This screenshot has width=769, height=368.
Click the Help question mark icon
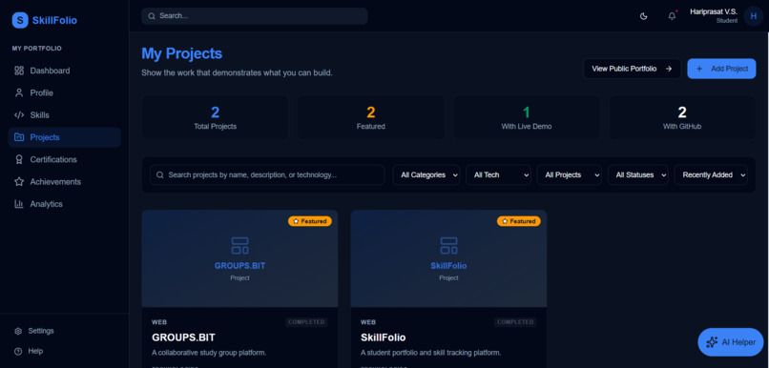(x=18, y=352)
